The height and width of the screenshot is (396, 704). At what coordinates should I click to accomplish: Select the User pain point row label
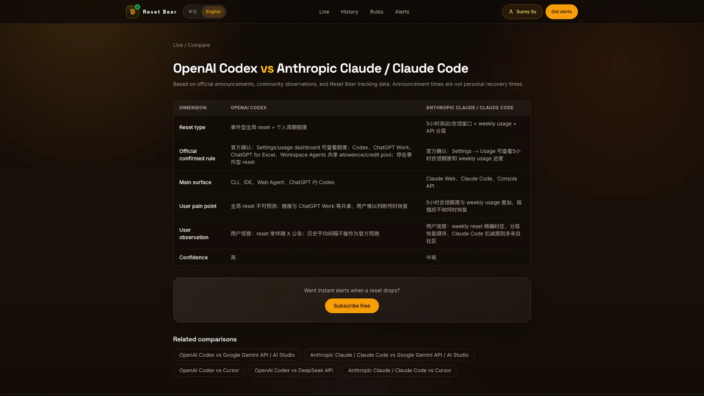click(198, 206)
